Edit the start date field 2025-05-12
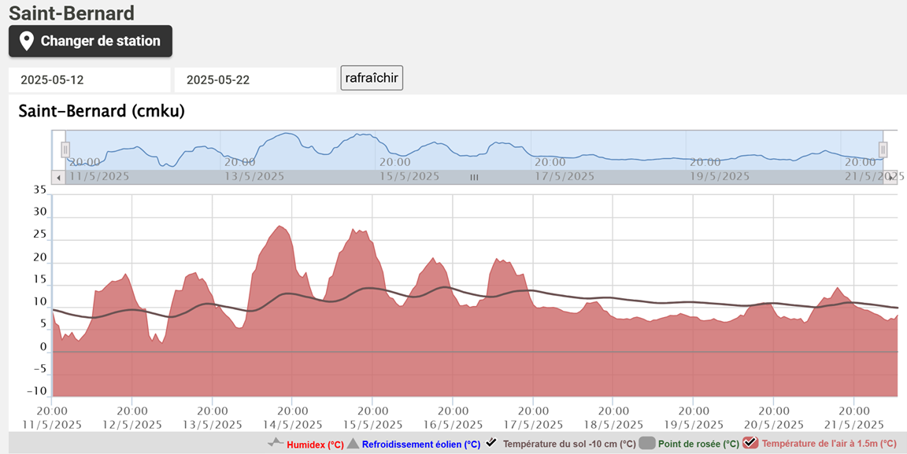The height and width of the screenshot is (454, 907). [x=89, y=79]
